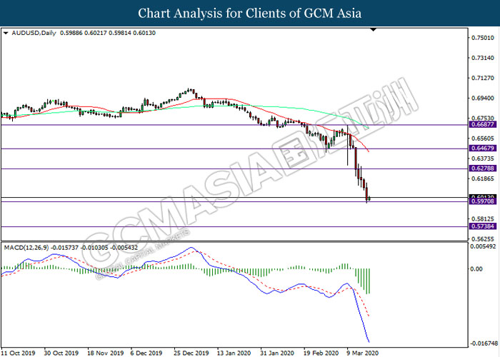Image resolution: width=500 pixels, height=357 pixels.
Task: Click the current price 0.60130 tag
Action: pyautogui.click(x=480, y=196)
